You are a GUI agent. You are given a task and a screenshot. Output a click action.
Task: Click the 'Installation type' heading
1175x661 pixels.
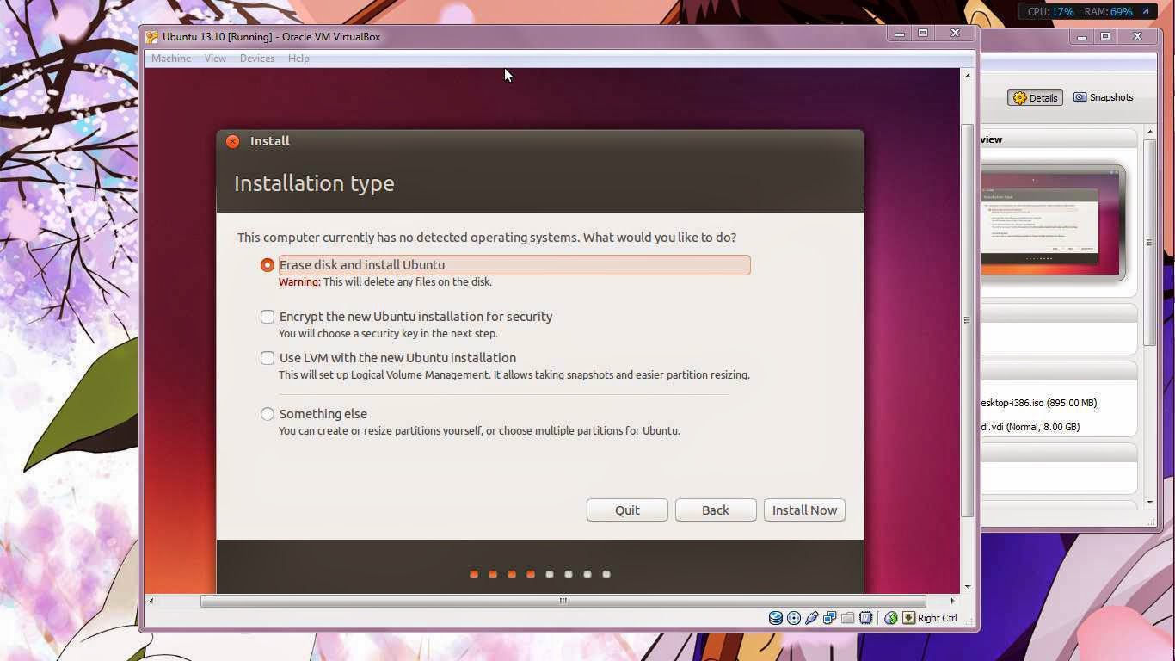tap(314, 183)
